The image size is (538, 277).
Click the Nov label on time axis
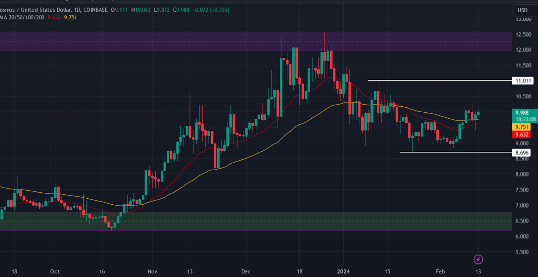coord(153,271)
